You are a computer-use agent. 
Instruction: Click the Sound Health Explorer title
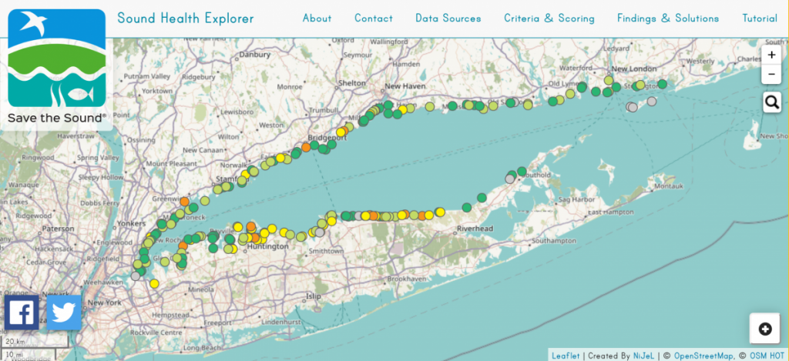click(185, 18)
